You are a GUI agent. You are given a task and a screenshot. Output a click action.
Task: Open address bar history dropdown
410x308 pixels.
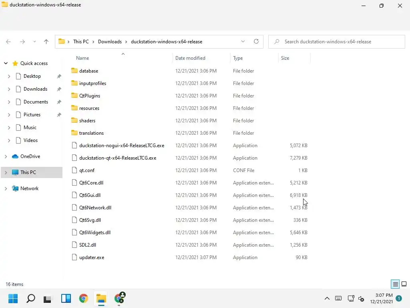[243, 41]
